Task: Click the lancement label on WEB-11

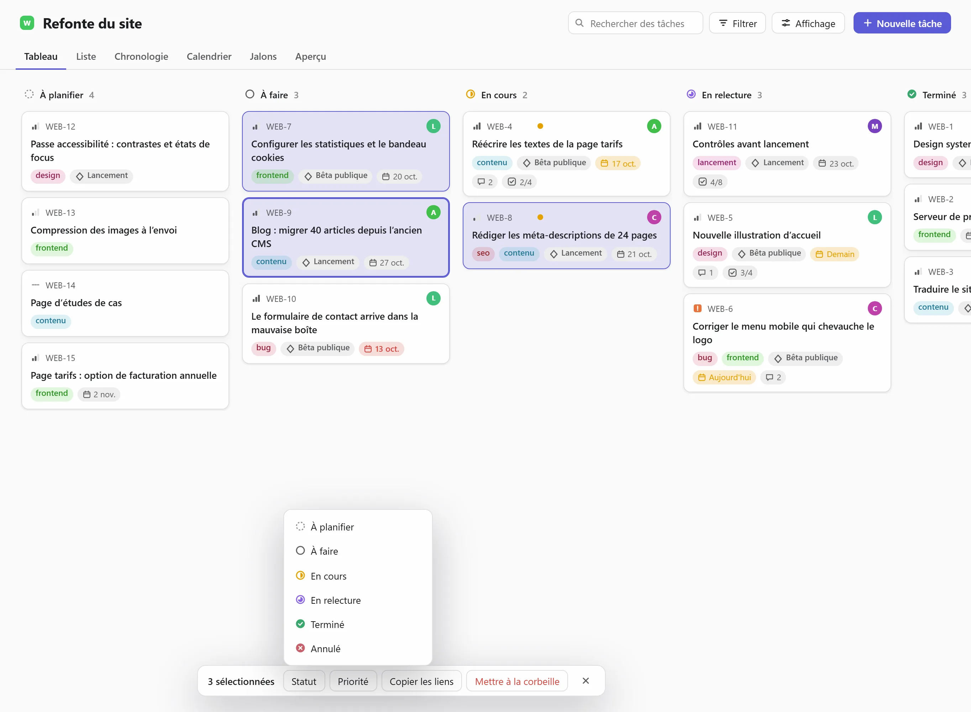Action: (x=717, y=163)
